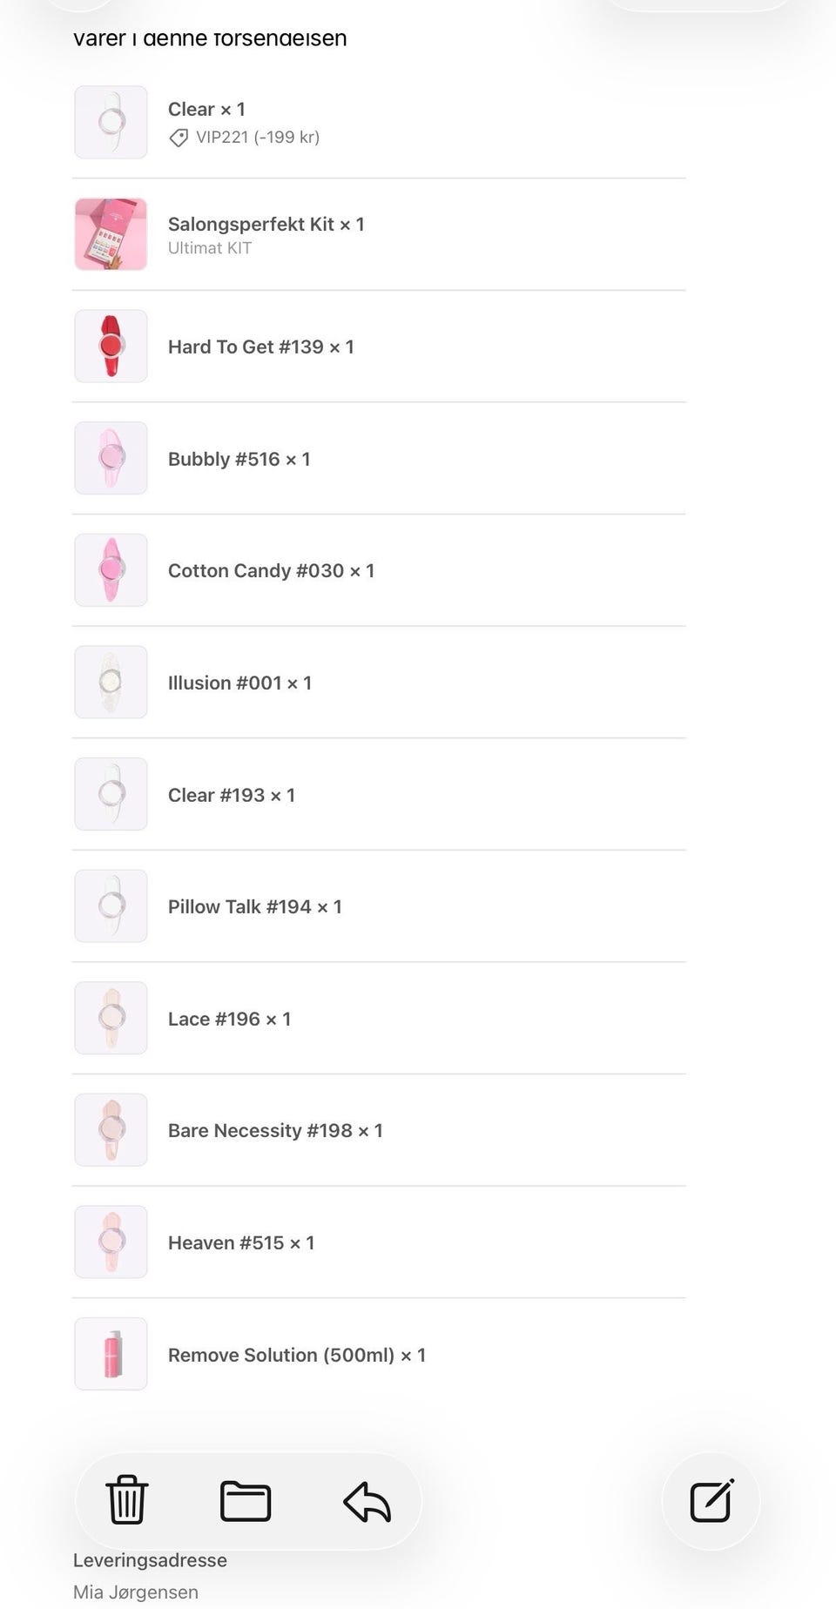
Task: Select the Pillow Talk #194 item
Action: [254, 907]
